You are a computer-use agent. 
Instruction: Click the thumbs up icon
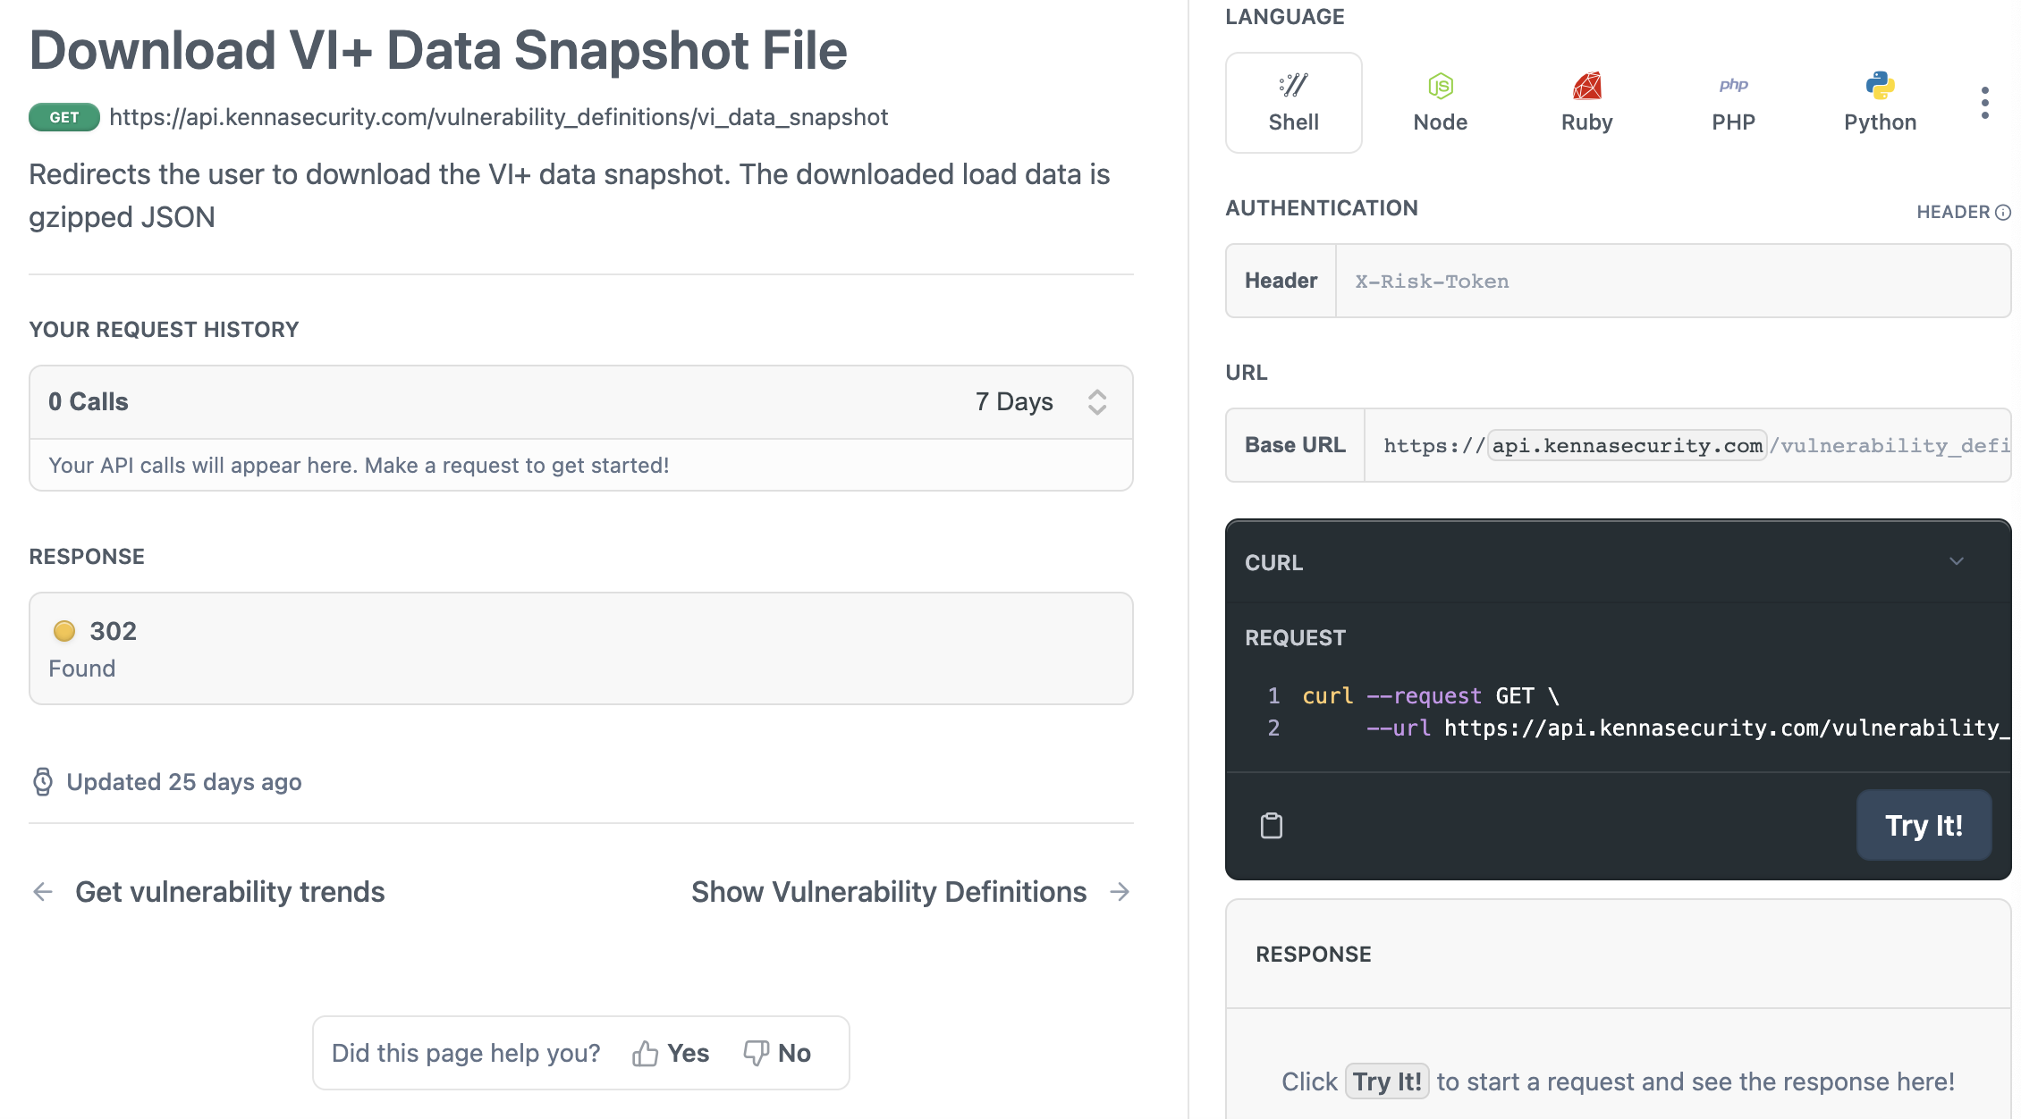(x=645, y=1054)
